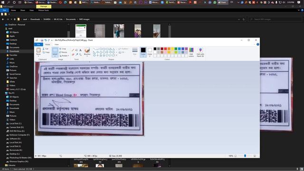Select the Pencil tool in Paint
The width and height of the screenshot is (304, 171).
pyautogui.click(x=73, y=50)
